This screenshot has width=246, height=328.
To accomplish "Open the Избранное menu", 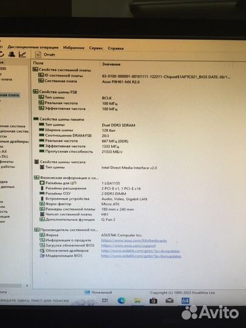I will click(x=73, y=48).
